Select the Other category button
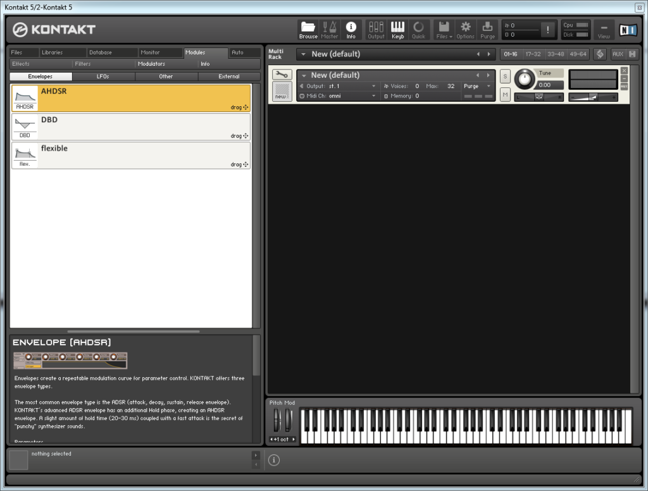648x491 pixels. pos(166,77)
